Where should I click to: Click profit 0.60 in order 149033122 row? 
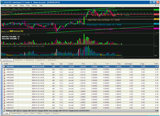(157, 83)
